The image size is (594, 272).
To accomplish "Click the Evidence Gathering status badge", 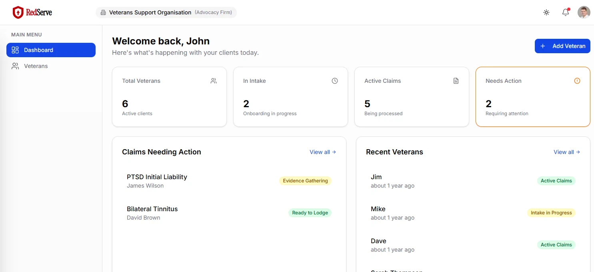I will 305,181.
